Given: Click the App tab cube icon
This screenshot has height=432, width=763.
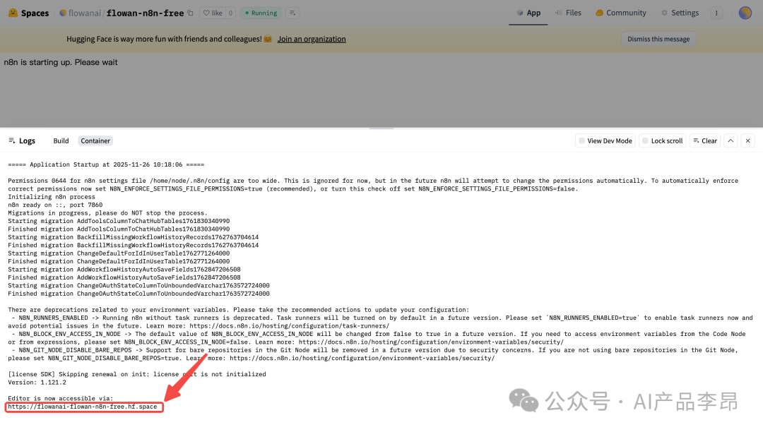Looking at the screenshot, I should click(520, 13).
